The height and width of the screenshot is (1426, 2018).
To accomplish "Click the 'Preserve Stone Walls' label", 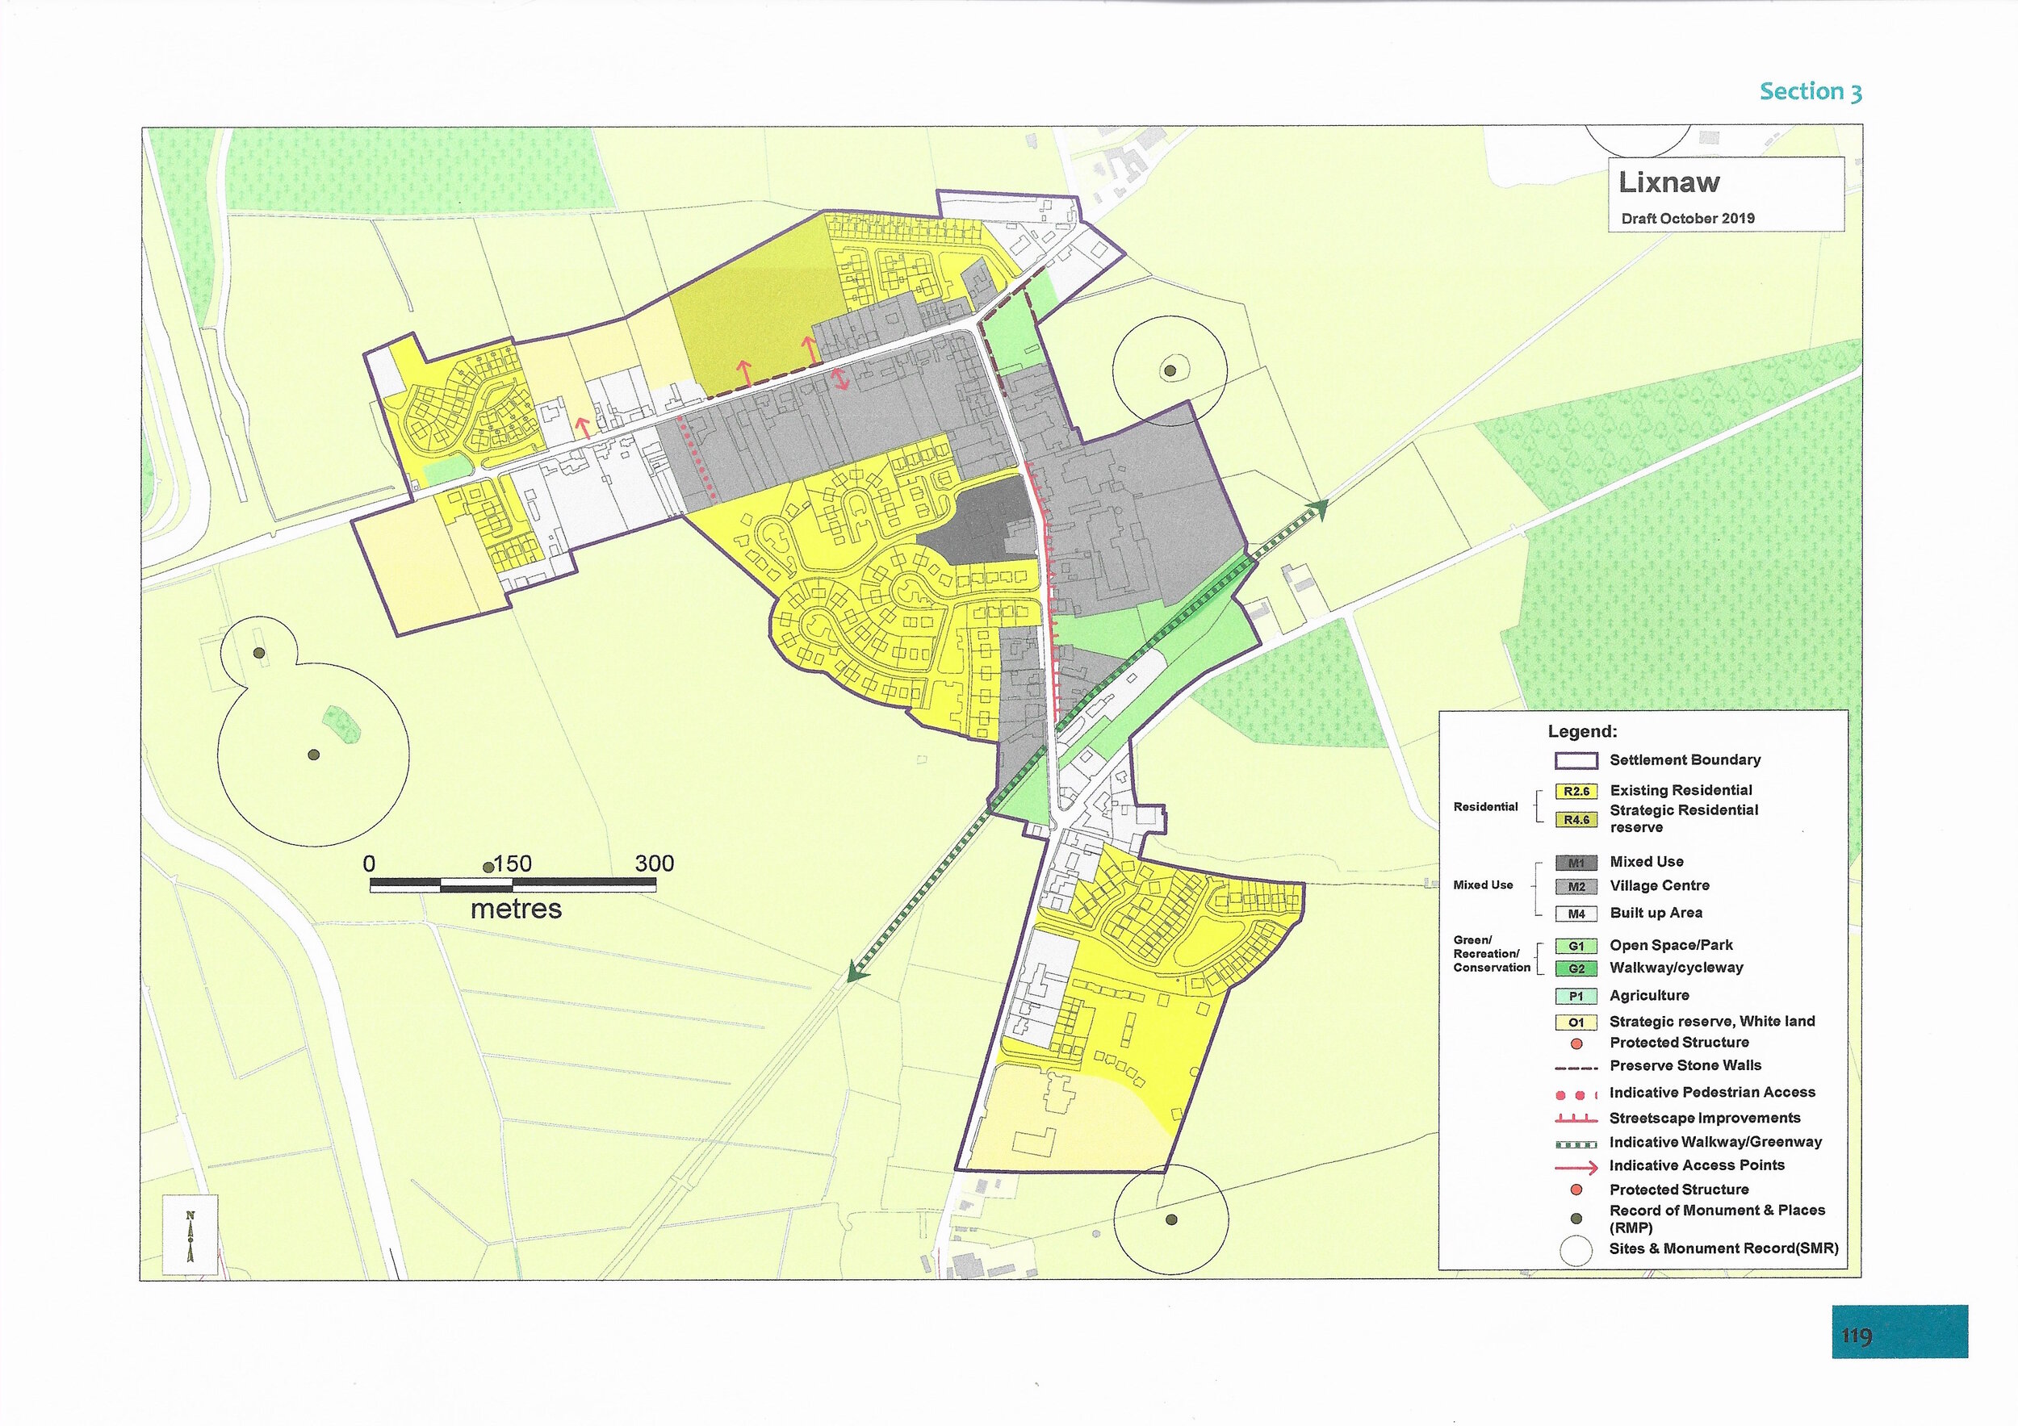I will [1685, 1066].
